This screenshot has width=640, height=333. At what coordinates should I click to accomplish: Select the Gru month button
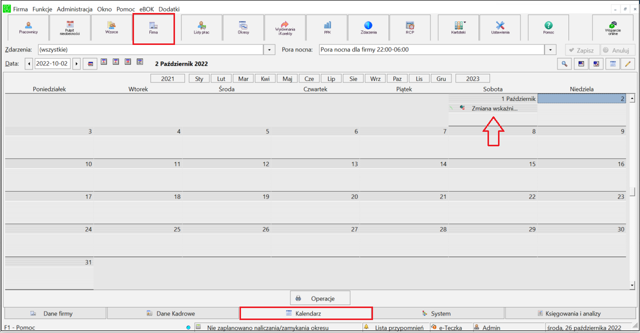(x=441, y=78)
